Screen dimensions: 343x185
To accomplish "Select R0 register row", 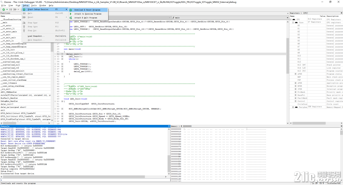I will click(316, 26).
